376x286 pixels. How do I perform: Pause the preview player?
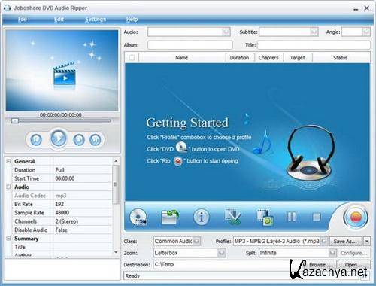(x=36, y=140)
